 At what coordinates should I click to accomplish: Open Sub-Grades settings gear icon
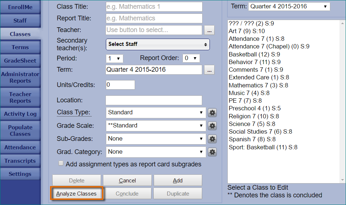[212, 139]
